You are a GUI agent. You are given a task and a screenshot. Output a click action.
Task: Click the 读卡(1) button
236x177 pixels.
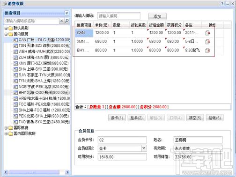[x=117, y=118]
